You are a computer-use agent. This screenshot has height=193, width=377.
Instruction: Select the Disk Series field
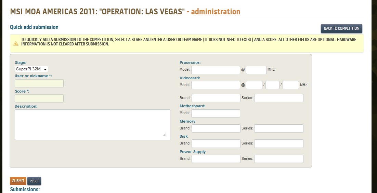[x=279, y=143]
